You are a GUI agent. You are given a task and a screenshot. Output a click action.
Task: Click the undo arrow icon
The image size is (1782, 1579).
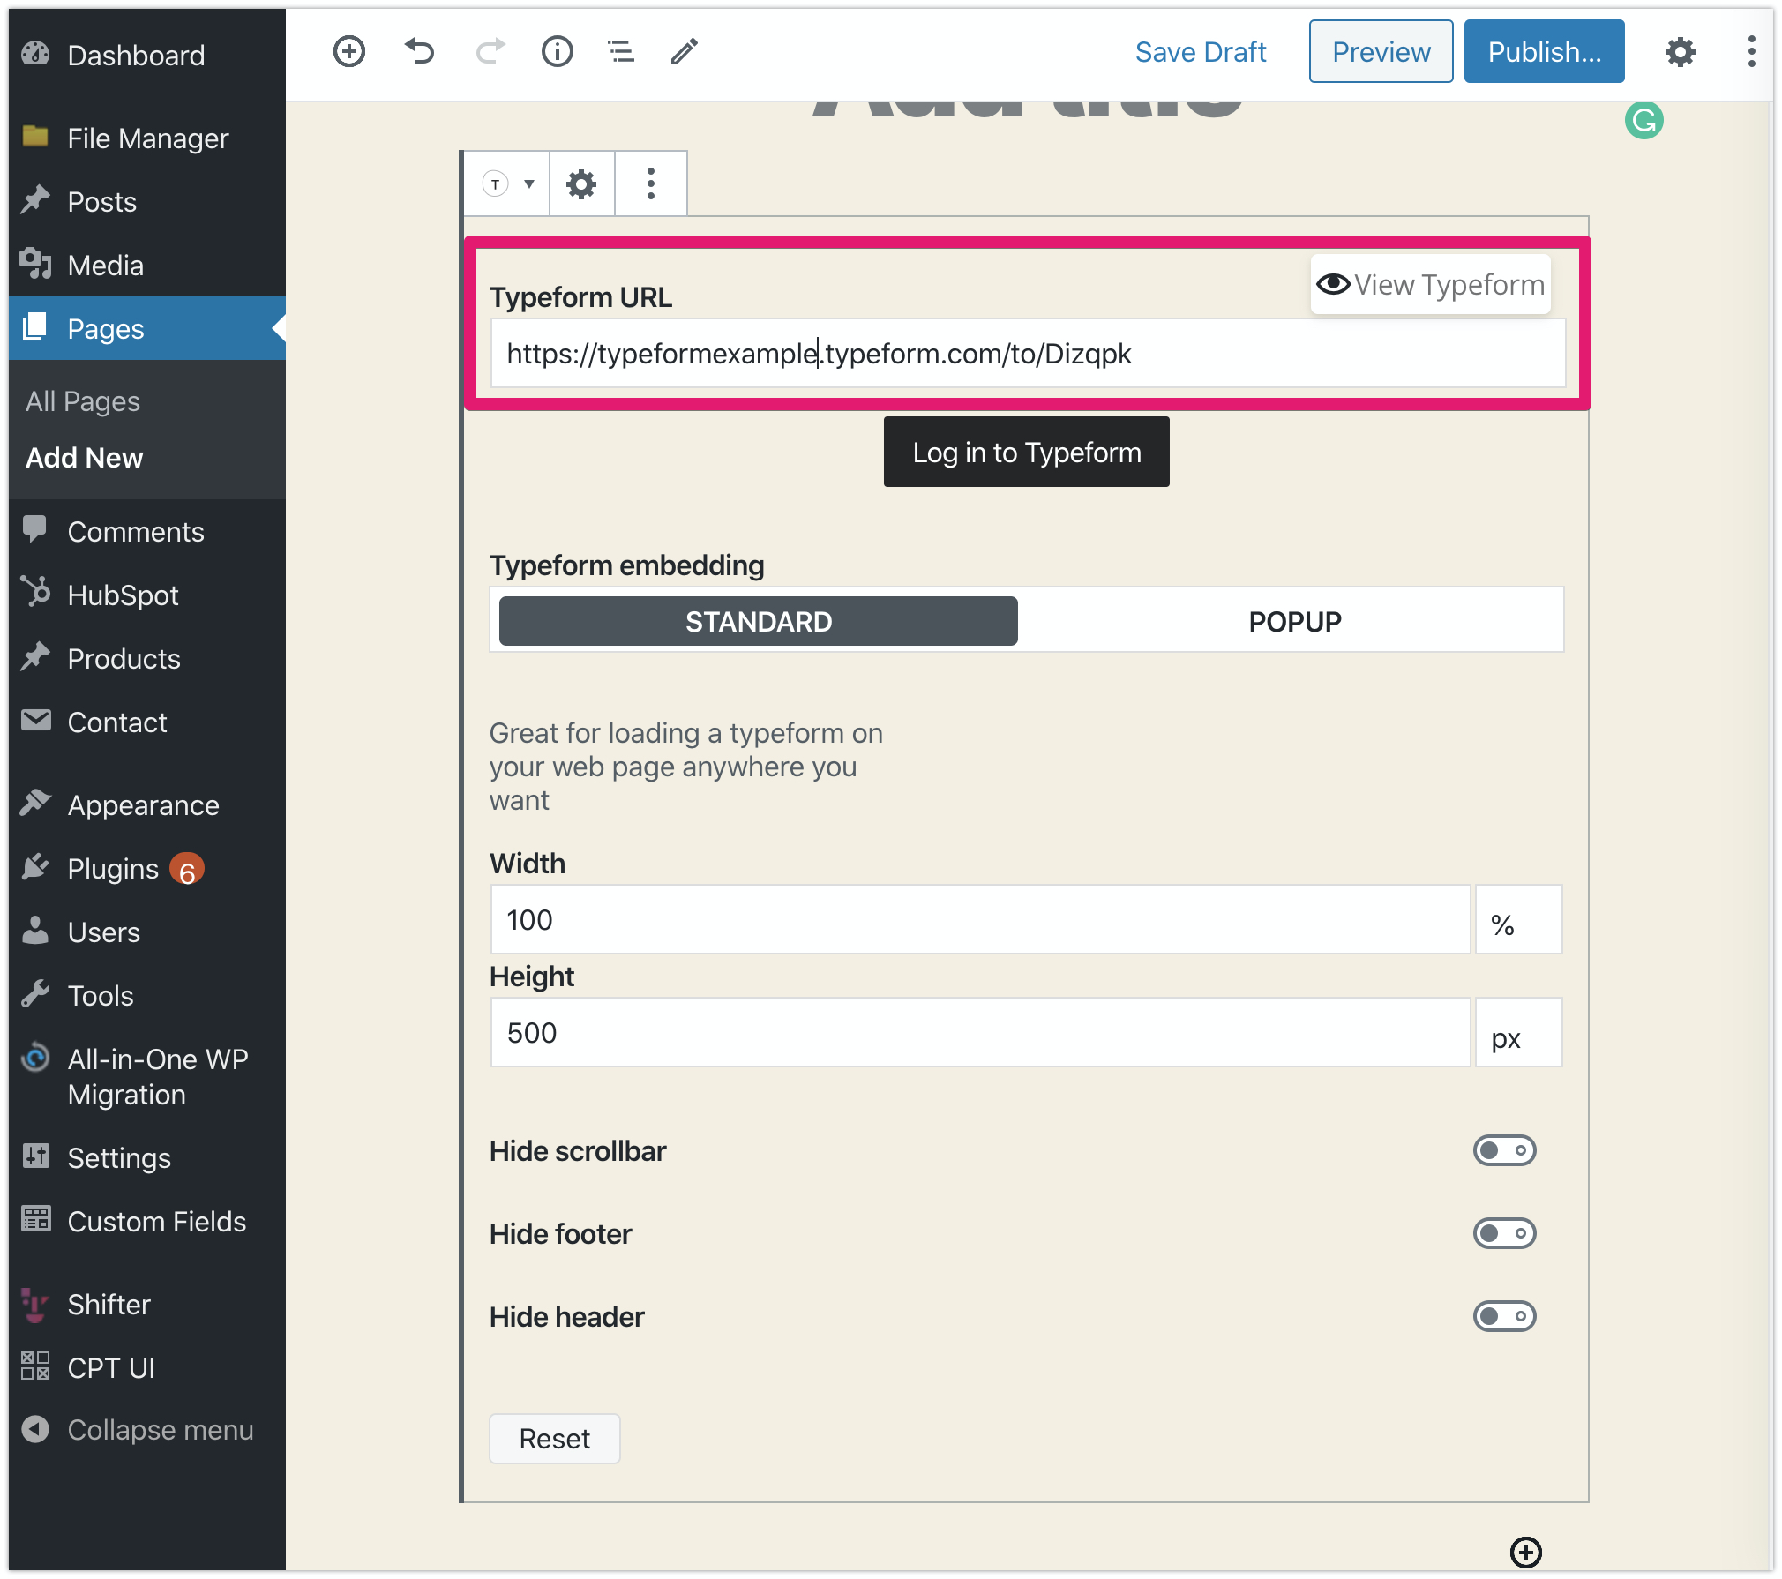tap(419, 51)
